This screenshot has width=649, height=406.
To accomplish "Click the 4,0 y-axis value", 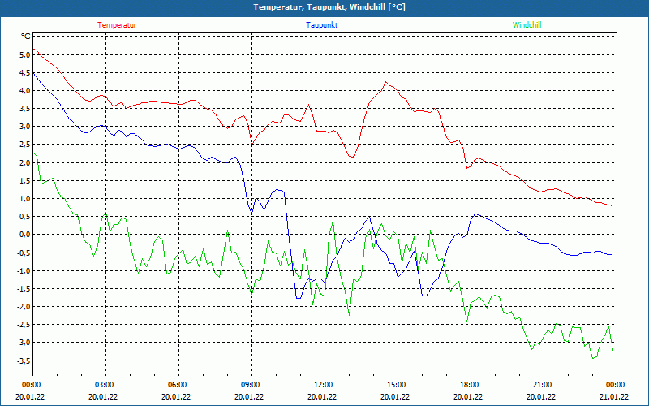I will (25, 90).
